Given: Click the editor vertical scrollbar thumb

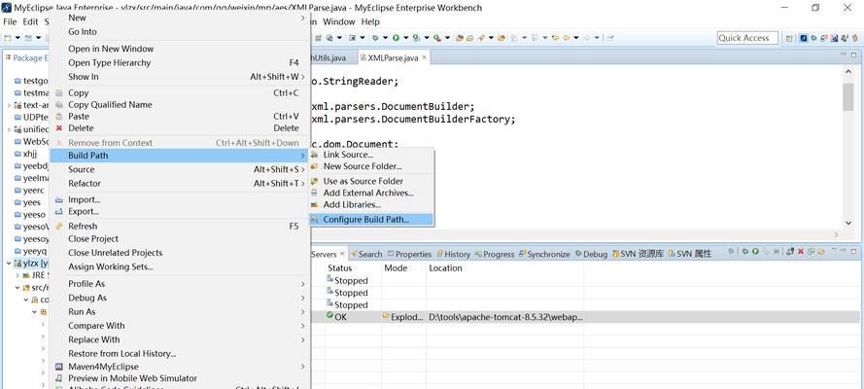Looking at the screenshot, I should pyautogui.click(x=848, y=97).
